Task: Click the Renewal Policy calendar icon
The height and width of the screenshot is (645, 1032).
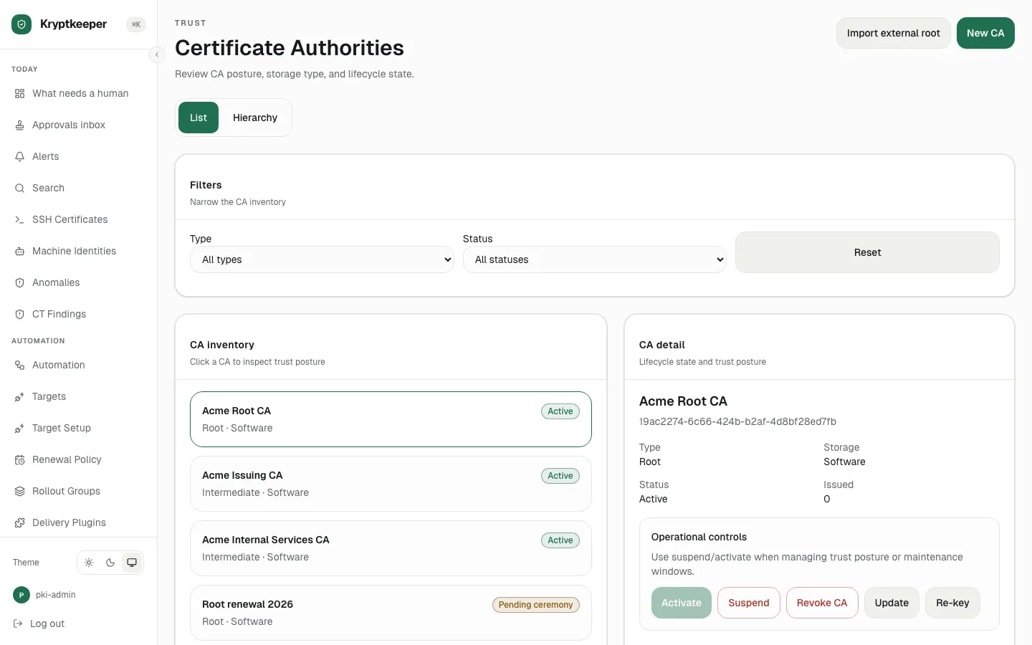Action: pyautogui.click(x=20, y=459)
